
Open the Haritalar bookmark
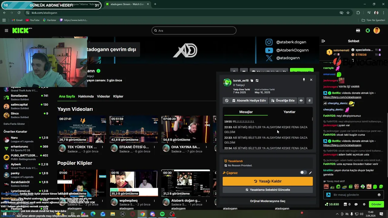coord(49,20)
